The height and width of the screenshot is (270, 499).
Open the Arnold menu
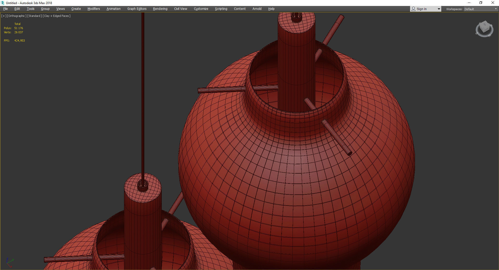point(257,9)
